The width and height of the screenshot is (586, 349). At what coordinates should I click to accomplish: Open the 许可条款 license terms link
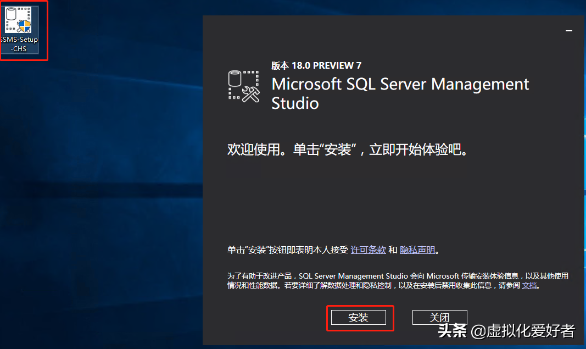(368, 250)
